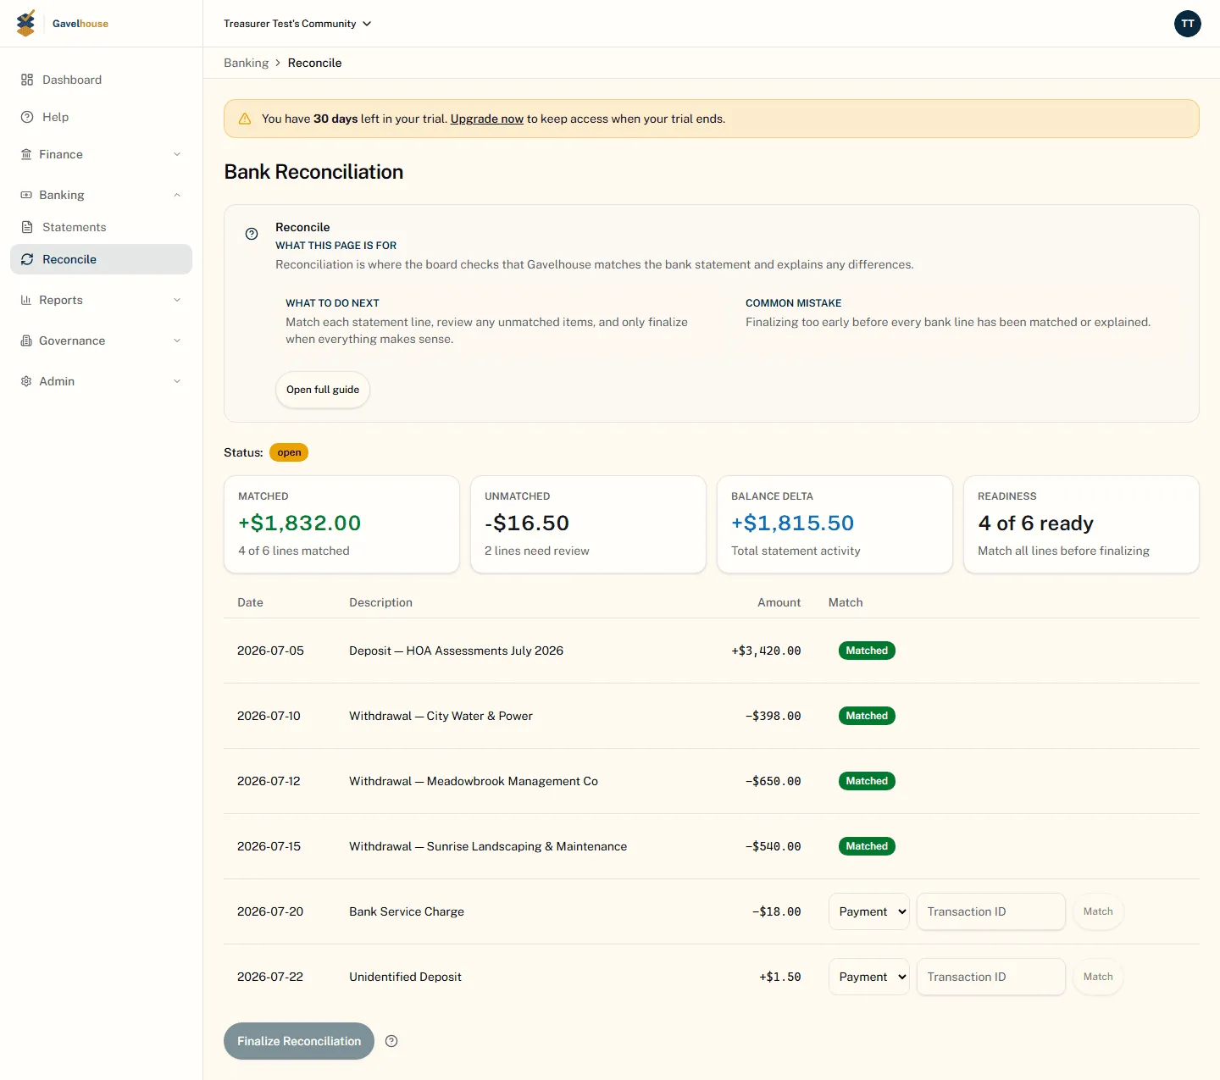Click the Description column header

[x=380, y=602]
